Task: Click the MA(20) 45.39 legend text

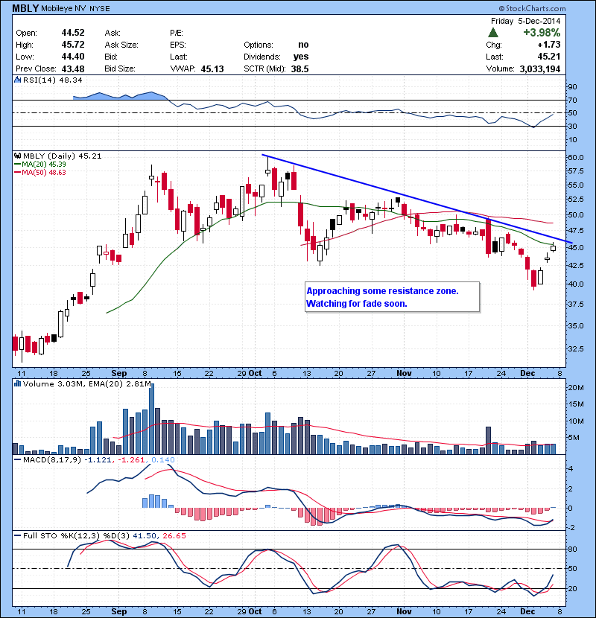Action: [44, 165]
